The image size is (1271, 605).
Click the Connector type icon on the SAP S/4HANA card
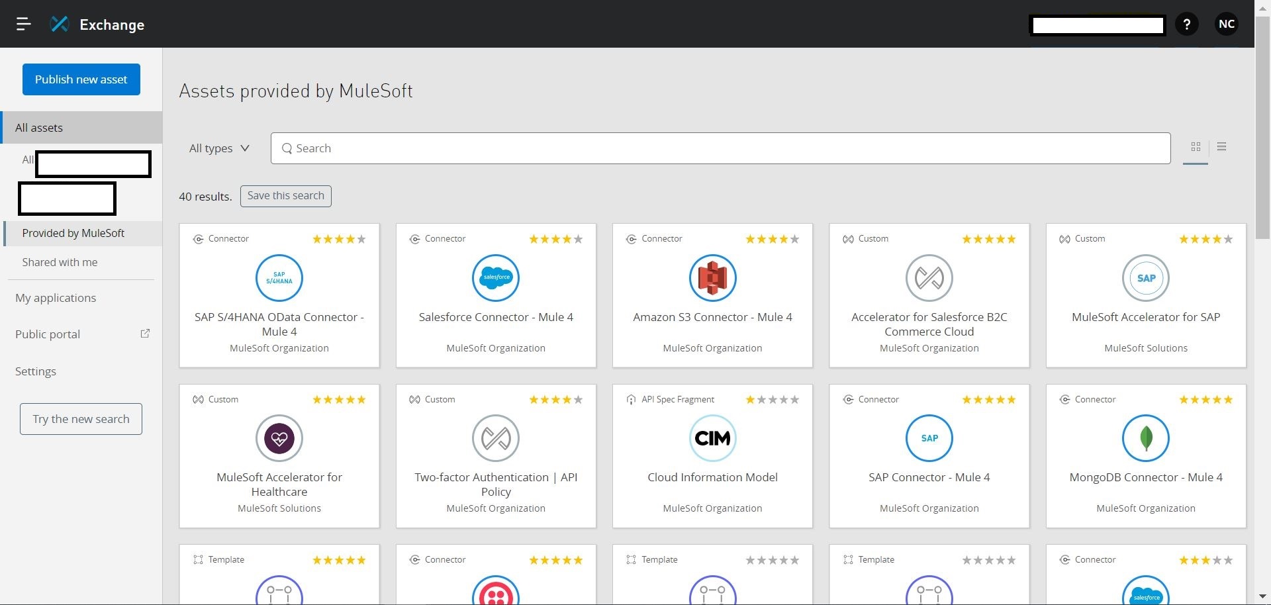[198, 239]
